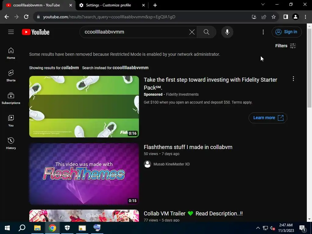The width and height of the screenshot is (312, 234).
Task: Clear the search box with the X
Action: coord(192,32)
